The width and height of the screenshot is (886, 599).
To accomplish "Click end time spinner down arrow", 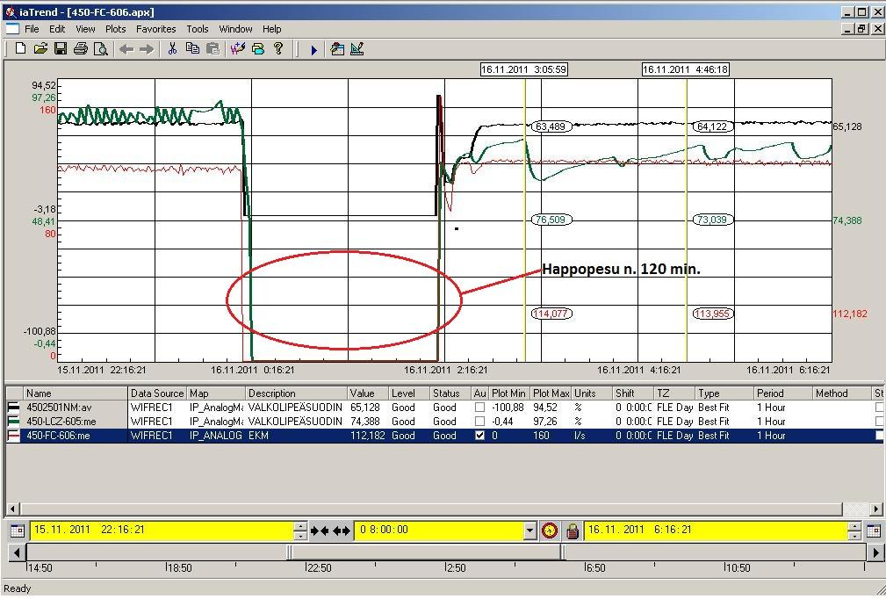I will [x=855, y=535].
